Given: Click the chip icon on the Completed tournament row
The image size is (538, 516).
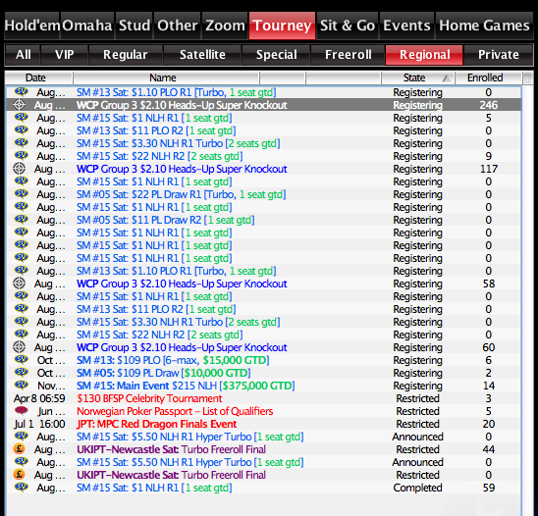Looking at the screenshot, I should point(22,487).
